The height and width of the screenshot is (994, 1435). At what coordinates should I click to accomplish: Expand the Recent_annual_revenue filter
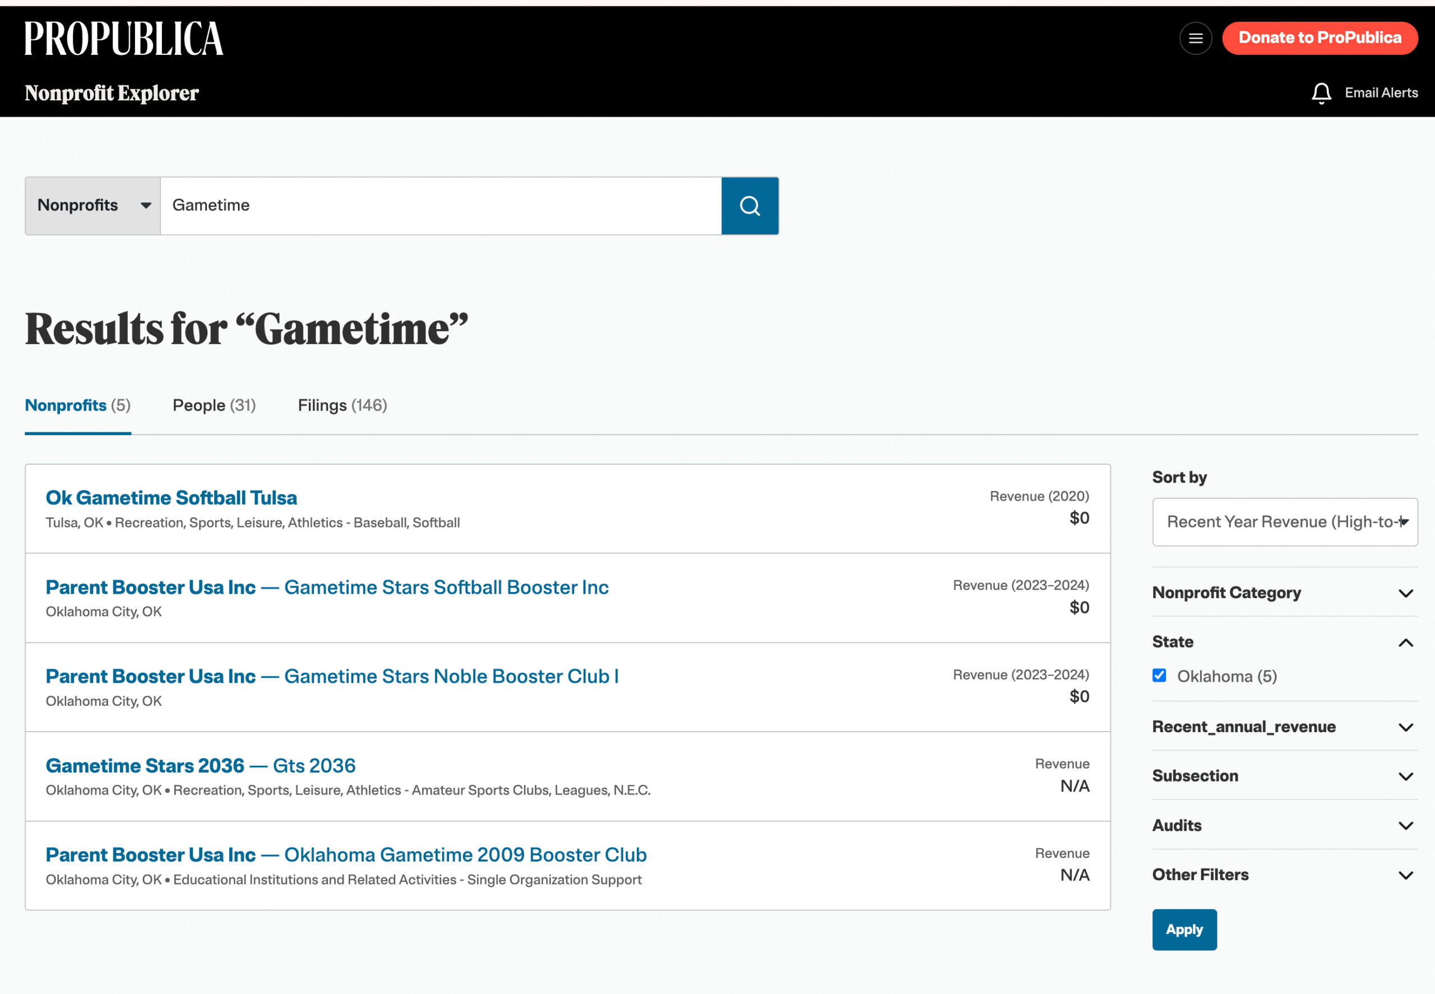click(x=1285, y=727)
